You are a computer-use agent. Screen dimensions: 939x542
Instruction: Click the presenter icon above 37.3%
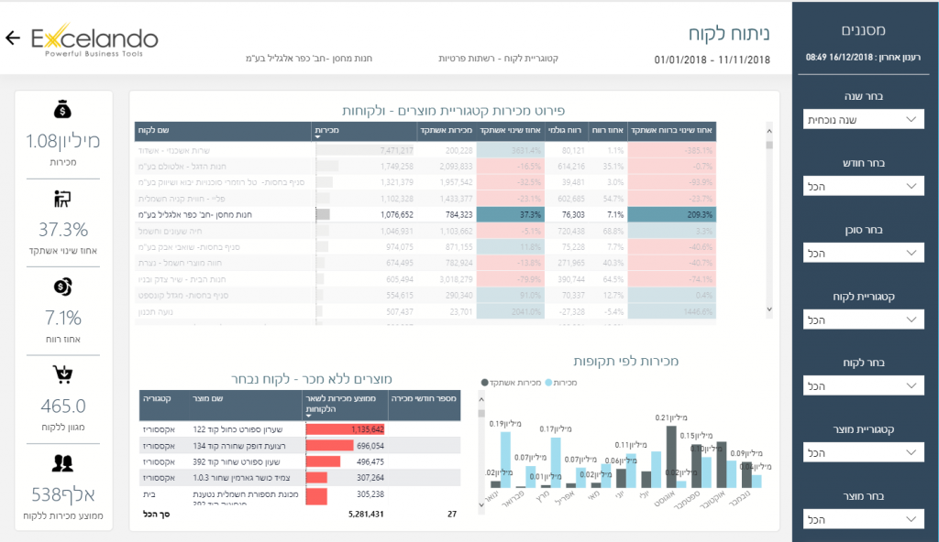pyautogui.click(x=62, y=199)
